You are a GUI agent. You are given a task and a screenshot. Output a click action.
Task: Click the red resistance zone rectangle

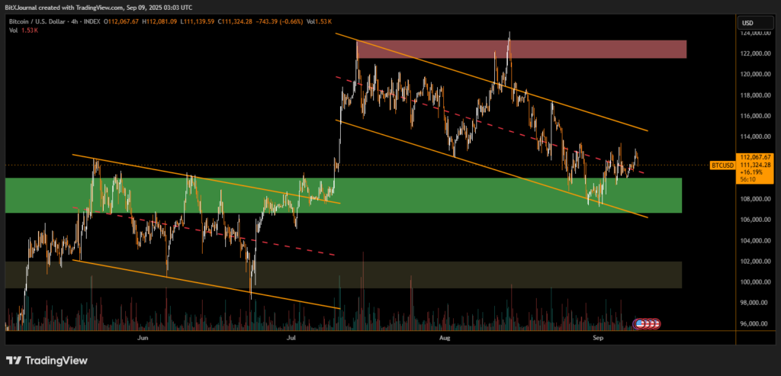coord(522,49)
